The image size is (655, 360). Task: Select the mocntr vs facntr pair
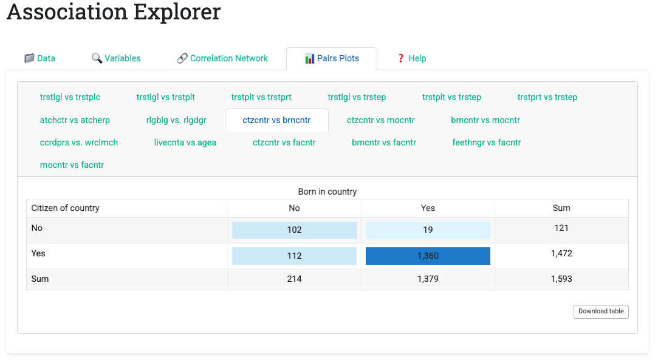pos(72,165)
